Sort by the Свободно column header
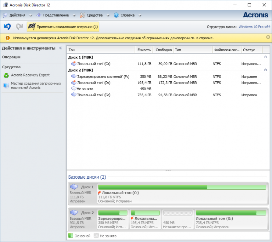272x242 pixels. pyautogui.click(x=163, y=50)
